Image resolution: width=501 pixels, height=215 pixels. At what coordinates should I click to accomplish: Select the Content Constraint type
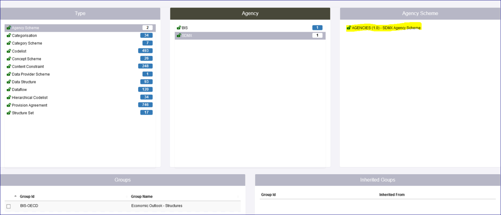pos(28,67)
